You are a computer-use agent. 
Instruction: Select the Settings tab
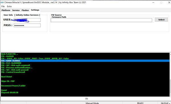click(35, 10)
